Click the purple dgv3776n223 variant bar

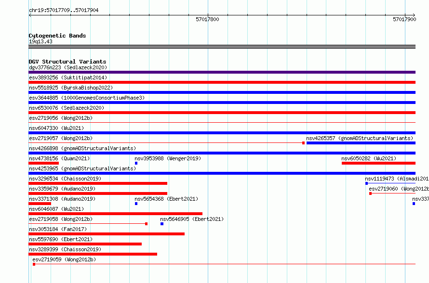click(222, 72)
